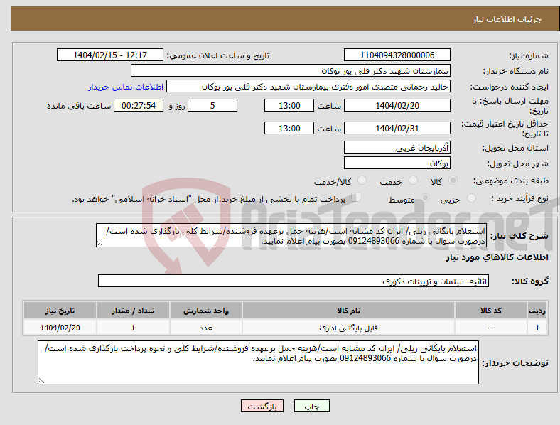Select the خدمت radio button

(413, 181)
